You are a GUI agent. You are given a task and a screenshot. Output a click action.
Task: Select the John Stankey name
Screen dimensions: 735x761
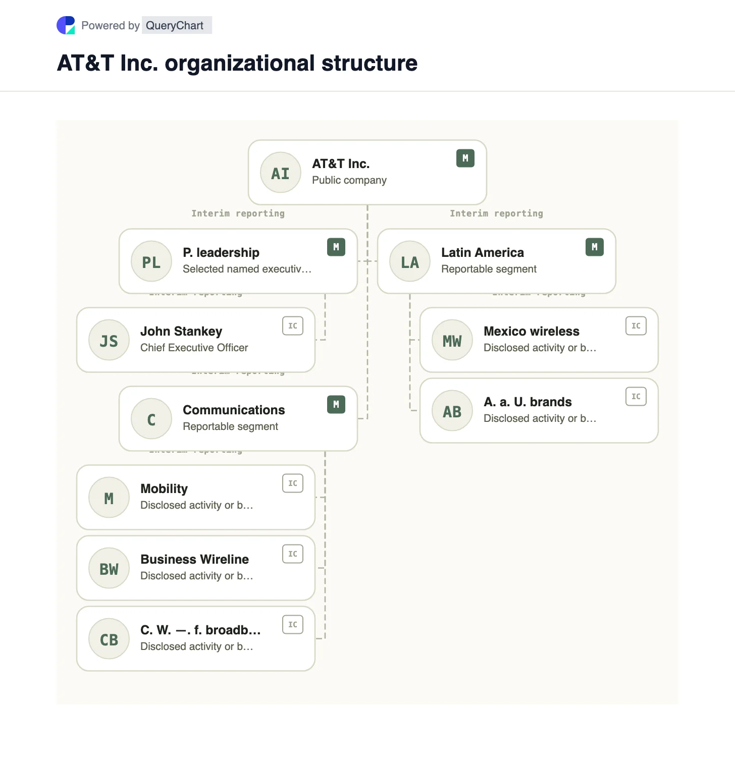tap(181, 331)
